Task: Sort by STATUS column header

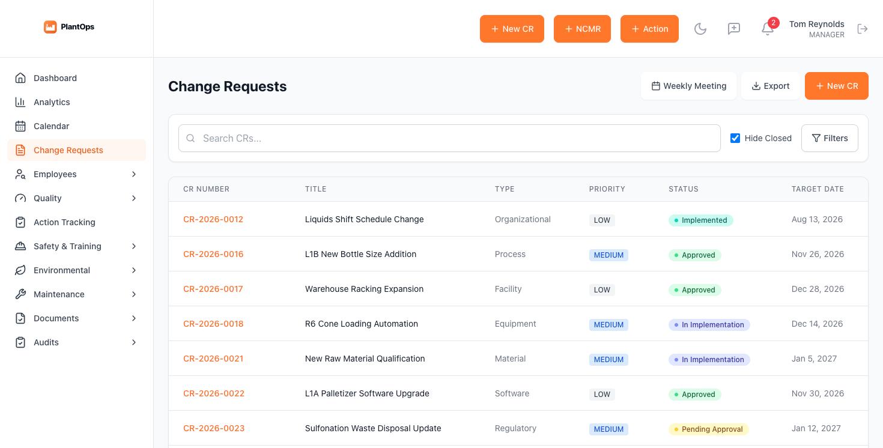Action: click(x=684, y=189)
